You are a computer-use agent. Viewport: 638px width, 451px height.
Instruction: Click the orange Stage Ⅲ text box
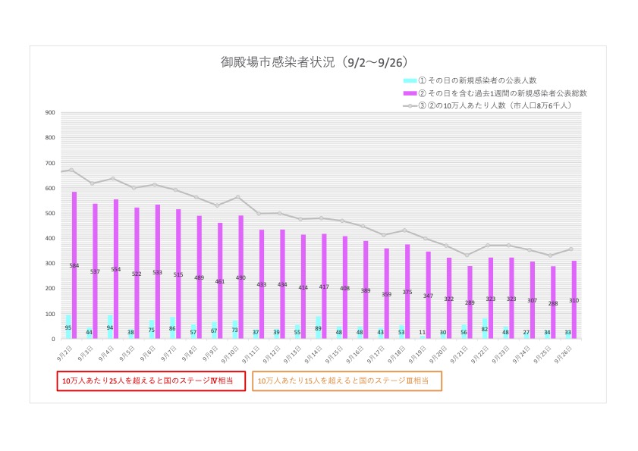tap(347, 380)
